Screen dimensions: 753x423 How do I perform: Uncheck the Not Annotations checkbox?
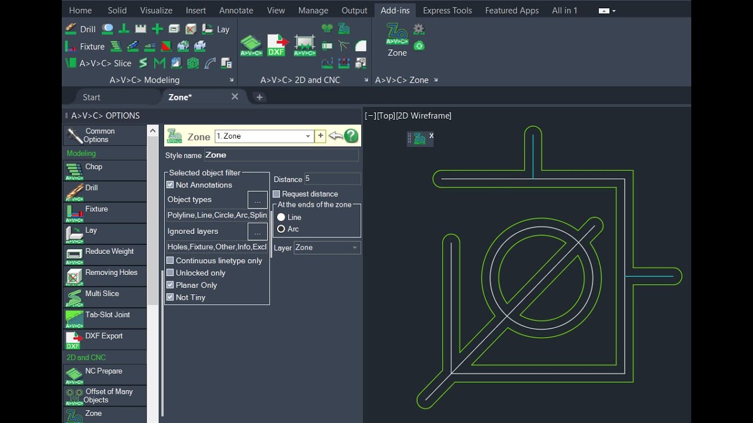click(x=170, y=184)
